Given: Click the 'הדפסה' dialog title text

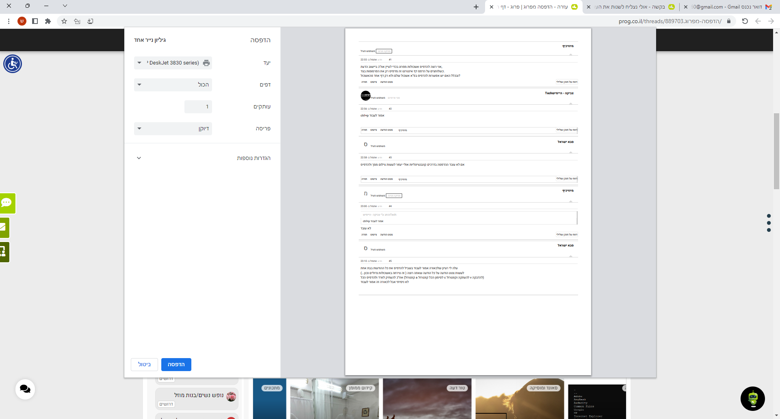Looking at the screenshot, I should pos(260,40).
